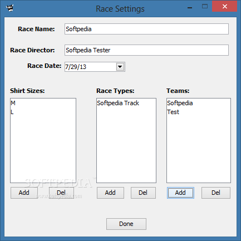This screenshot has width=241, height=241.
Task: Select shirt size L in list
Action: (x=12, y=112)
